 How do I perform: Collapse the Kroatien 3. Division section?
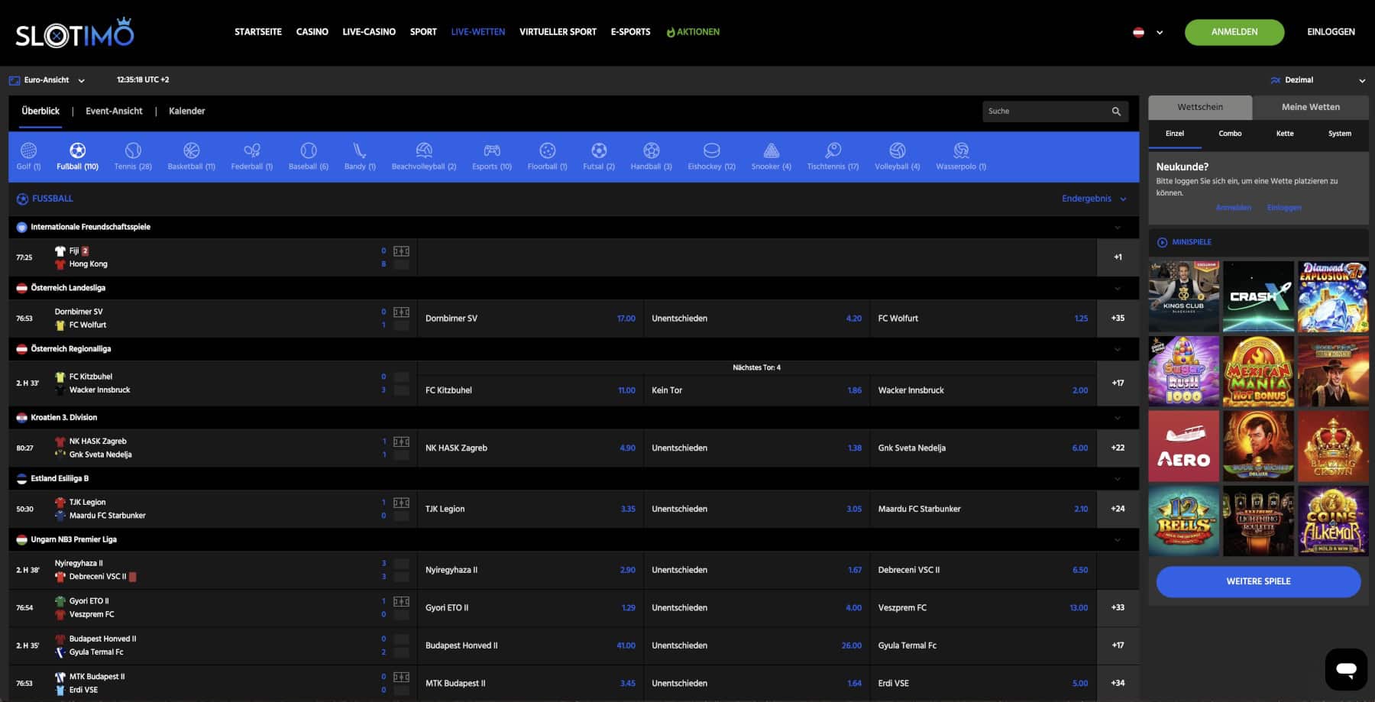1118,418
